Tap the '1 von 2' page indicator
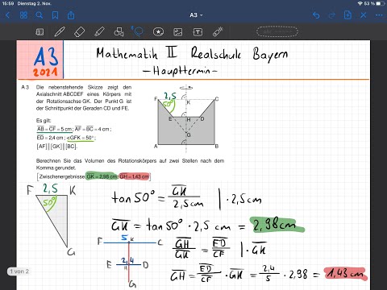Viewport: 387px width, 290px height. 19,271
